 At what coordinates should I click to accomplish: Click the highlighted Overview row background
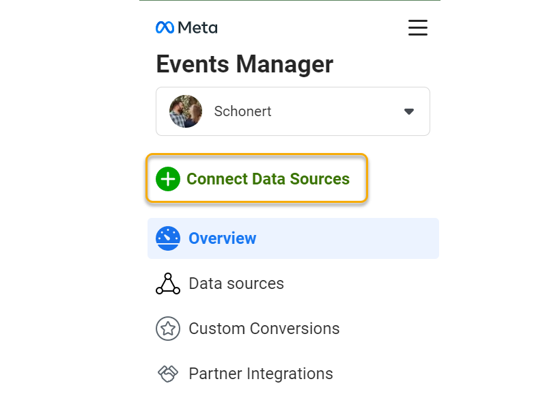[355, 238]
